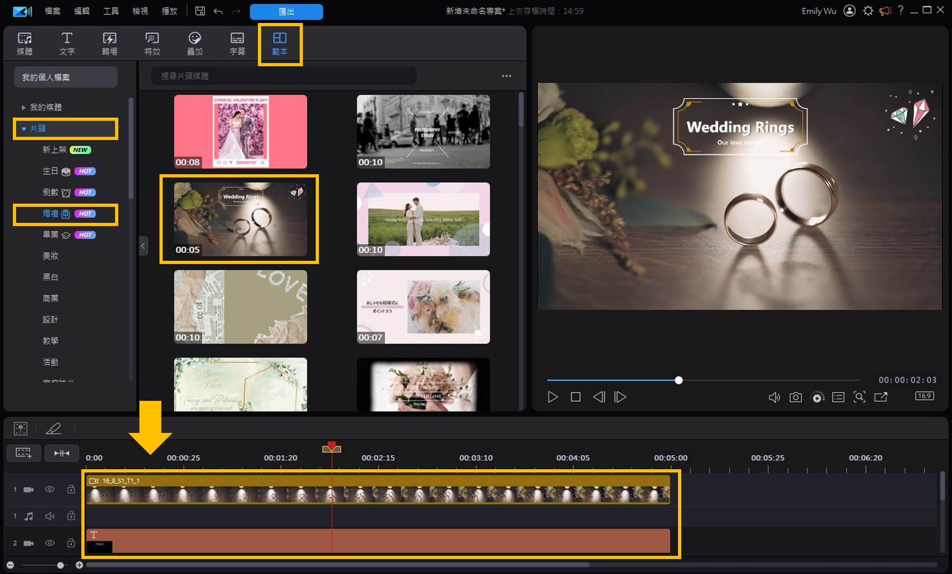This screenshot has height=574, width=952.
Task: Click the blue 匯出 export button
Action: click(286, 11)
